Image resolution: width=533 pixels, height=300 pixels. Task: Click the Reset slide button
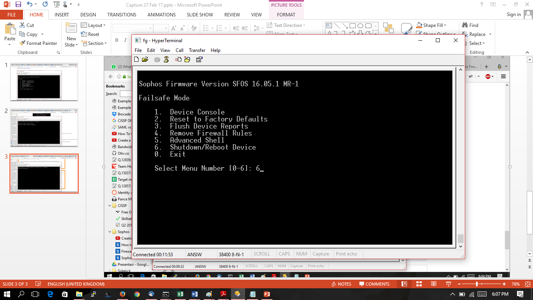[x=90, y=34]
